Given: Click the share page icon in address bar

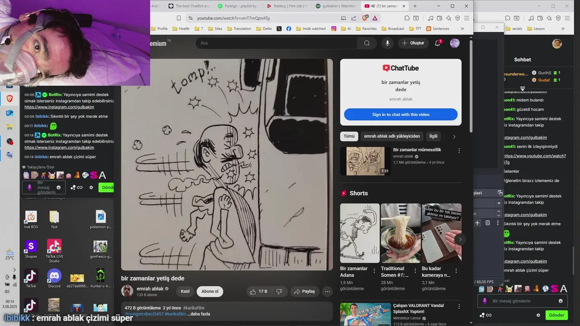Looking at the screenshot, I should coord(353,18).
